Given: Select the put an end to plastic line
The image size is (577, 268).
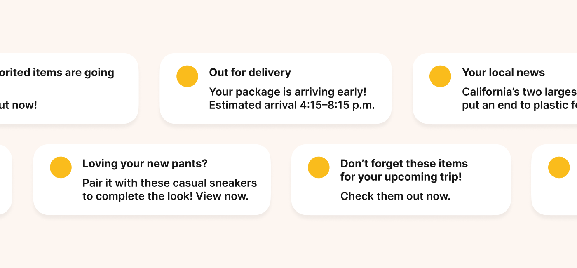Looking at the screenshot, I should (519, 105).
